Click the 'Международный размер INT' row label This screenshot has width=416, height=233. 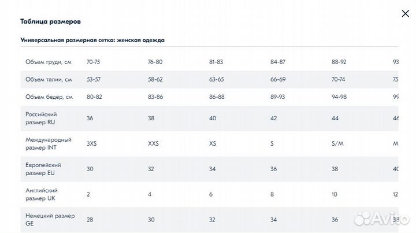[49, 143]
